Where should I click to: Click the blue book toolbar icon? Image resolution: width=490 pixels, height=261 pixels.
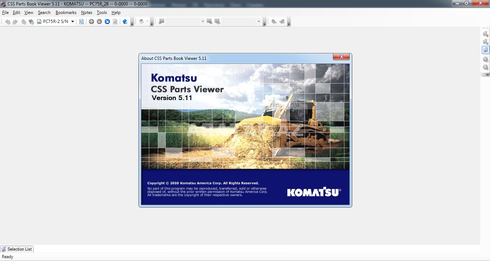125,22
